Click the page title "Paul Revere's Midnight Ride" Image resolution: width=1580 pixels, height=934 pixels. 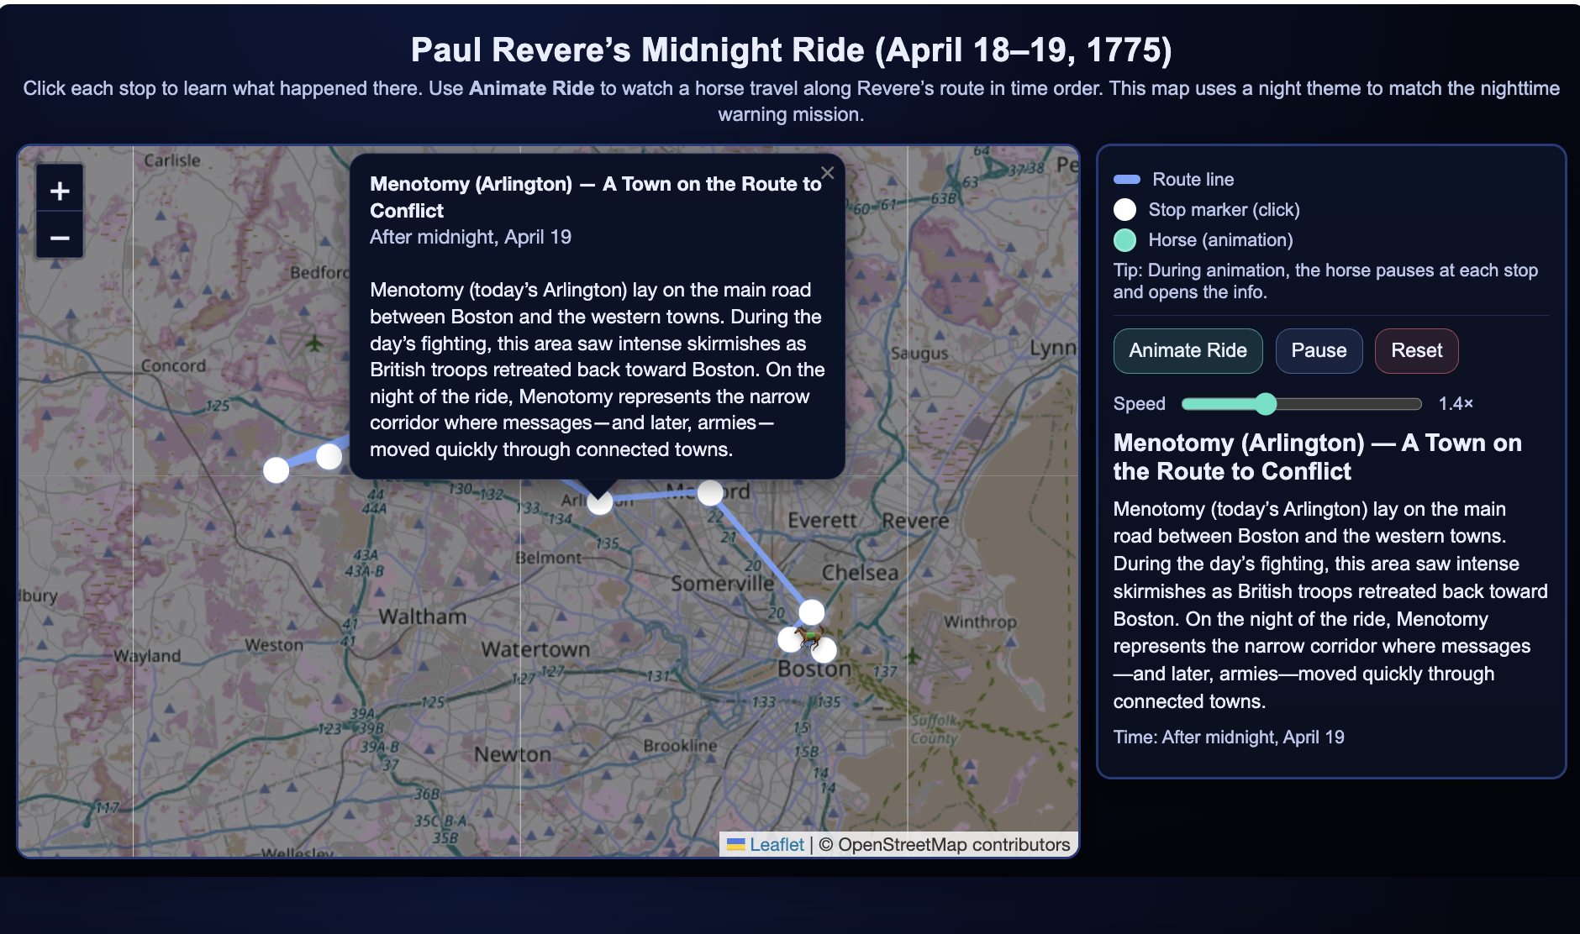[x=790, y=50]
